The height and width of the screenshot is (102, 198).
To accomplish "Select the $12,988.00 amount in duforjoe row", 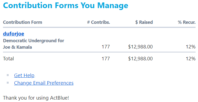I will (x=140, y=47).
